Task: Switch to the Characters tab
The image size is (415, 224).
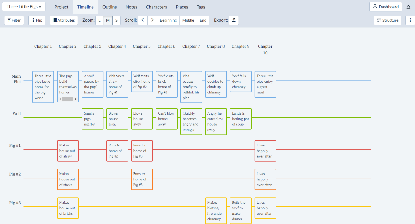Action: click(x=156, y=7)
